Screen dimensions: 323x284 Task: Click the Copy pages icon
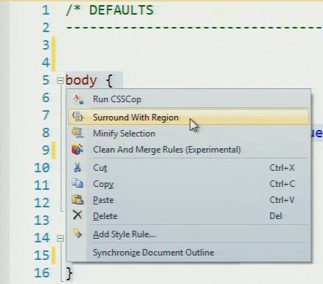point(78,183)
